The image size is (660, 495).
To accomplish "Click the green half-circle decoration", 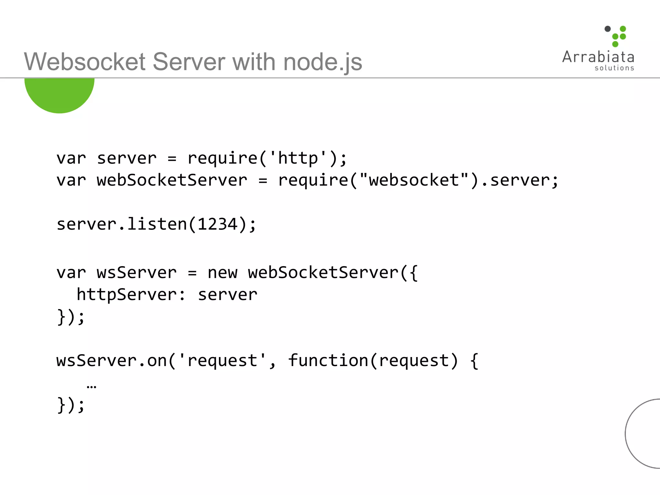I will pos(59,93).
